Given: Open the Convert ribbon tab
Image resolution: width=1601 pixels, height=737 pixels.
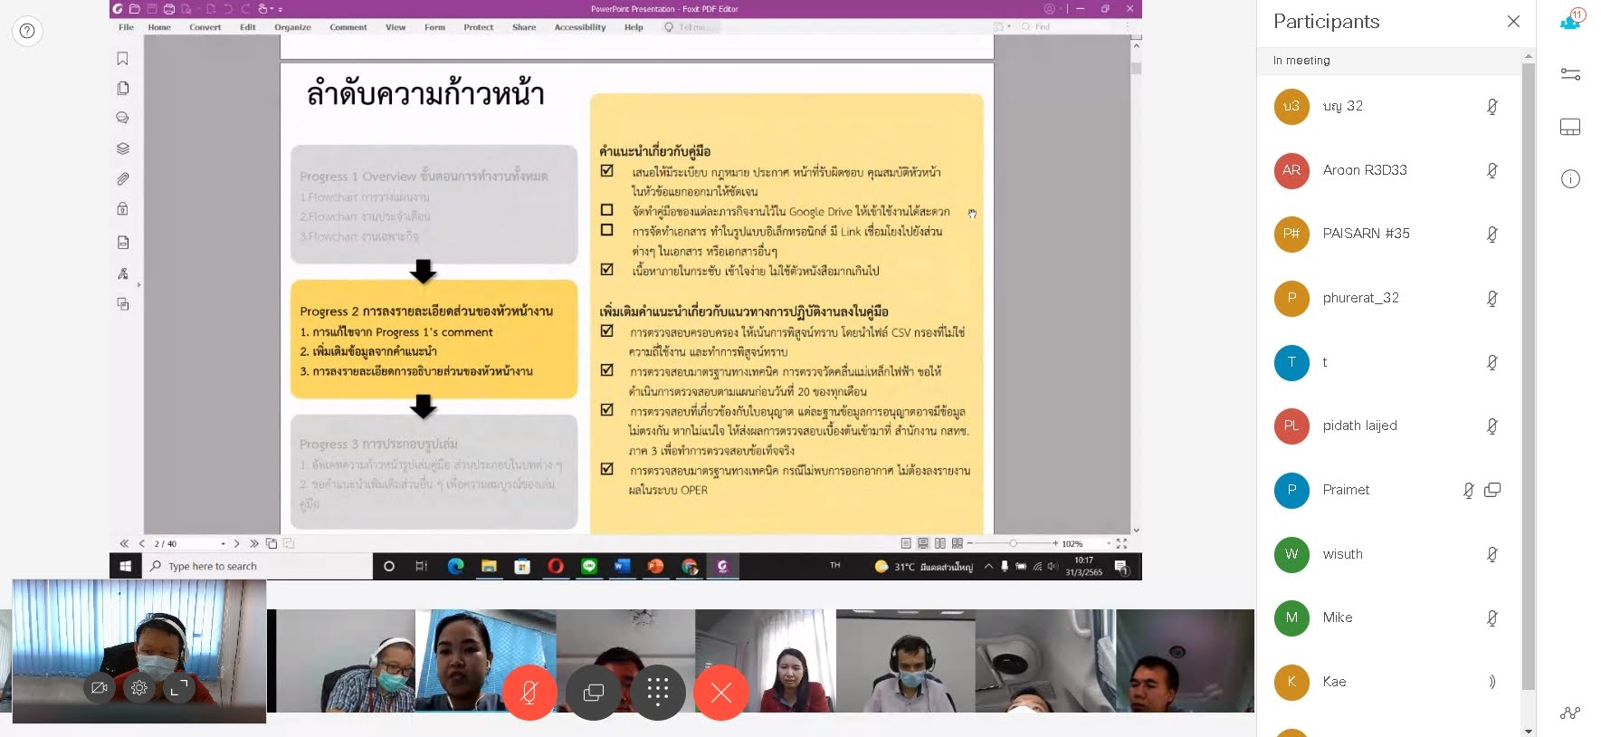Looking at the screenshot, I should point(205,27).
